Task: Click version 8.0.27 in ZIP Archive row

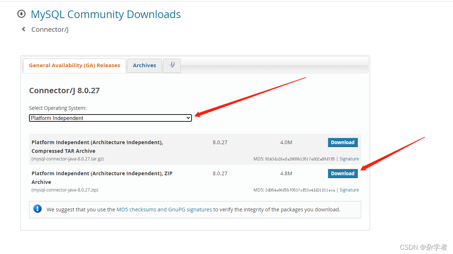Action: [x=220, y=173]
